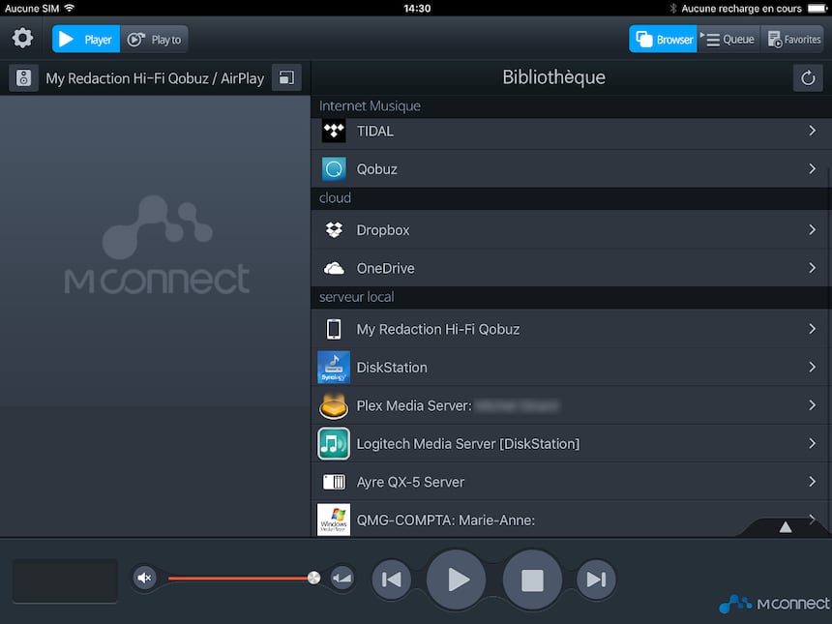Viewport: 832px width, 624px height.
Task: Select My Redaction Hi-Fi Qobuz / AirPlay output
Action: click(x=155, y=78)
